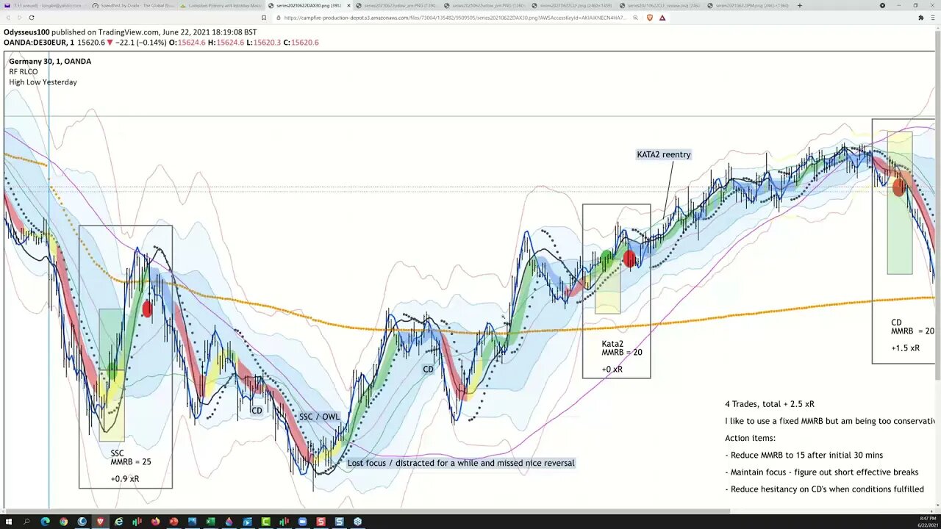Reload the current page
This screenshot has width=941, height=529.
pyautogui.click(x=31, y=18)
